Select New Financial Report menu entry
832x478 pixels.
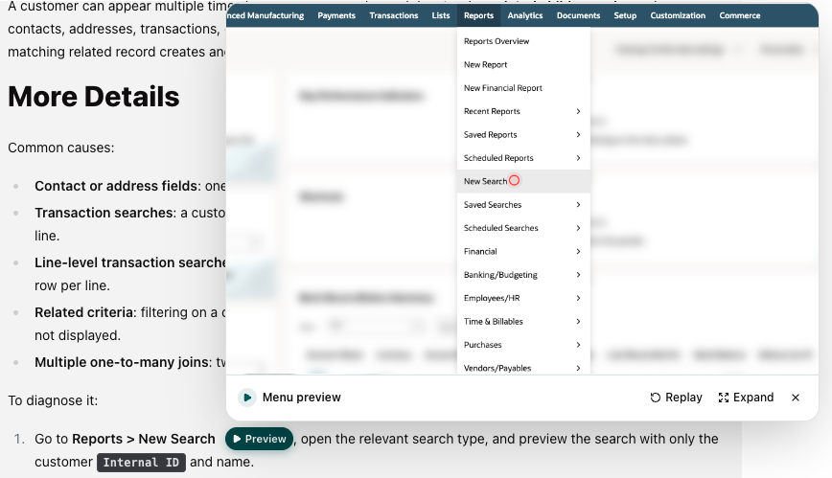pyautogui.click(x=523, y=87)
